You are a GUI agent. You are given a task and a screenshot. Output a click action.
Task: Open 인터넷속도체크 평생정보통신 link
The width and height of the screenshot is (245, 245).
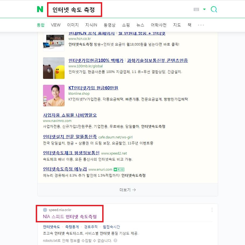[71, 153]
